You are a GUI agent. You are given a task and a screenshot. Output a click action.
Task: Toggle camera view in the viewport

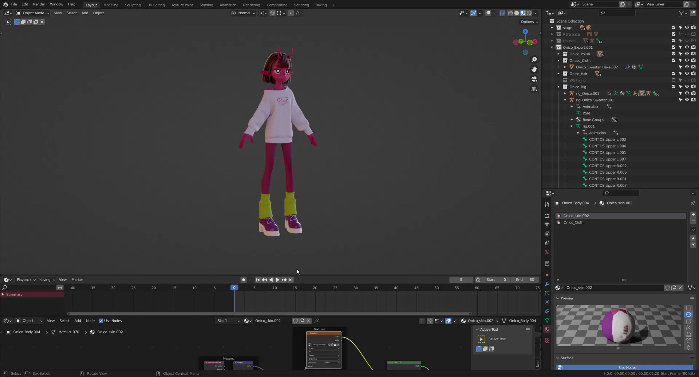coord(534,79)
